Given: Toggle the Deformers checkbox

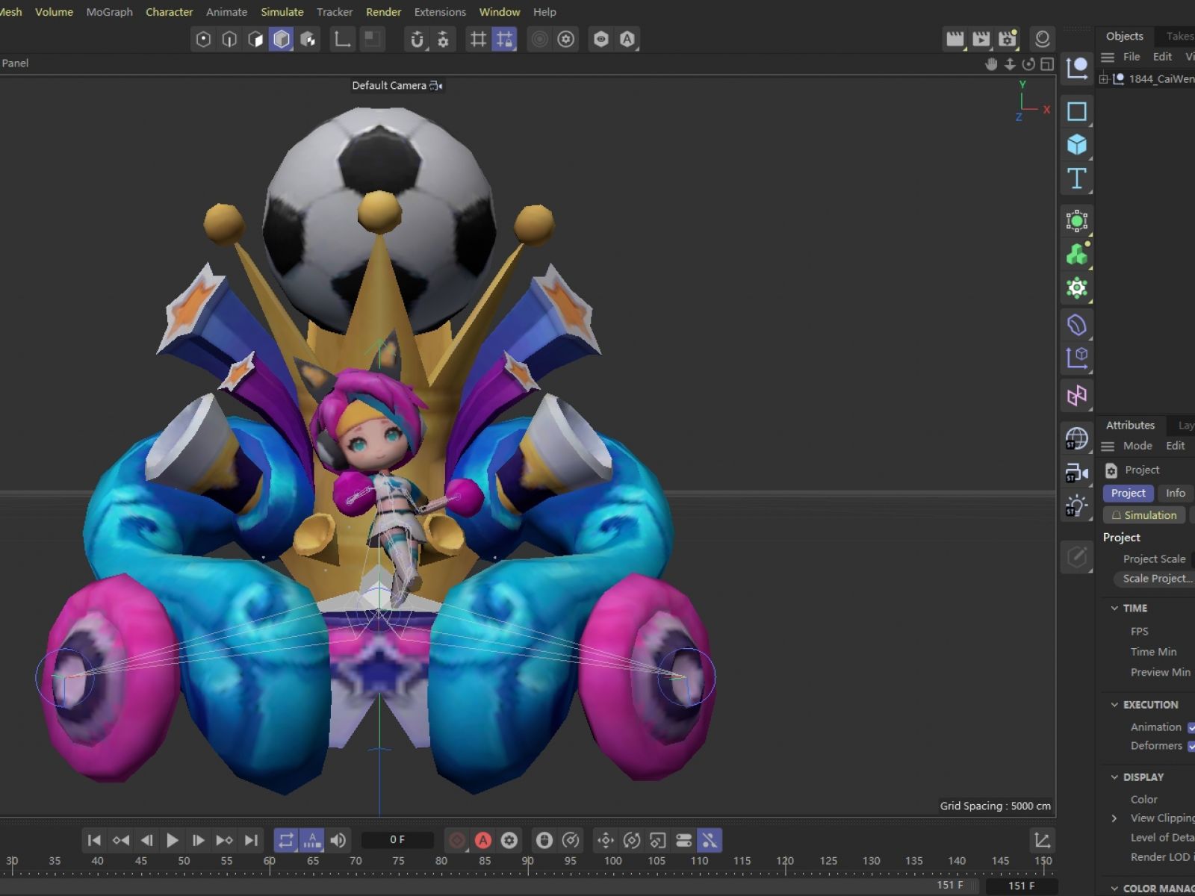Looking at the screenshot, I should coord(1192,746).
